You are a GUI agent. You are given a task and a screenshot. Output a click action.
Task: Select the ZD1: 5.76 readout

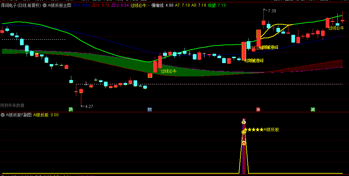coord(101,5)
